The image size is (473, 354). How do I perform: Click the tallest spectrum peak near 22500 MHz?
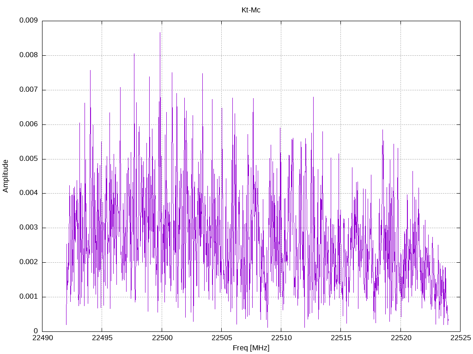pyautogui.click(x=160, y=33)
